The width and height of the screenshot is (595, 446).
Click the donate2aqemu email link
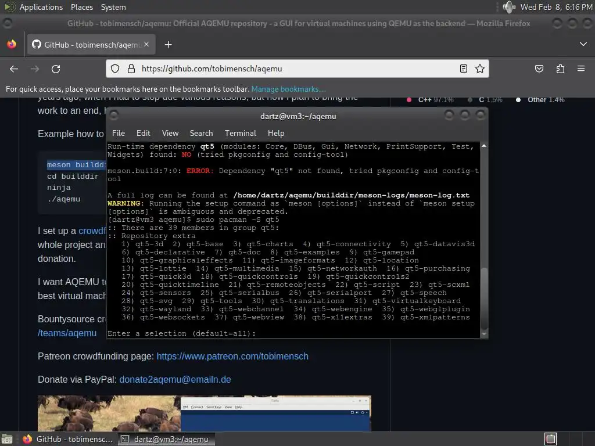175,379
